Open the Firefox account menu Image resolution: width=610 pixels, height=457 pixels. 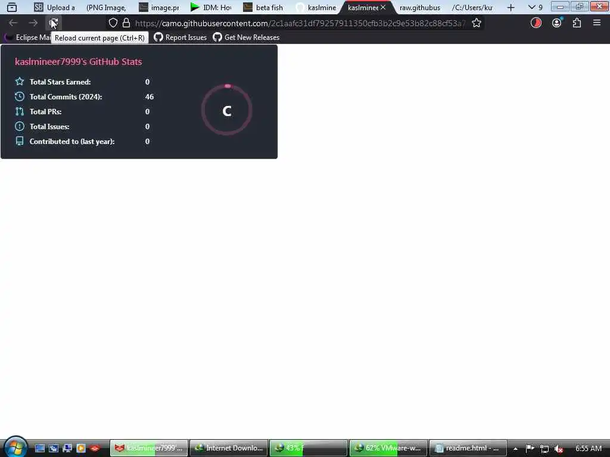pyautogui.click(x=557, y=23)
